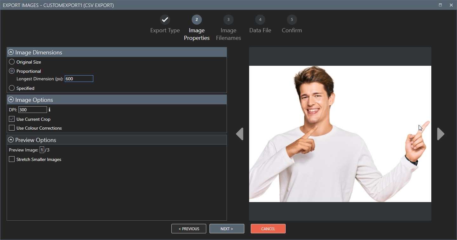Select the Original Size option
Image resolution: width=457 pixels, height=240 pixels.
tap(12, 62)
